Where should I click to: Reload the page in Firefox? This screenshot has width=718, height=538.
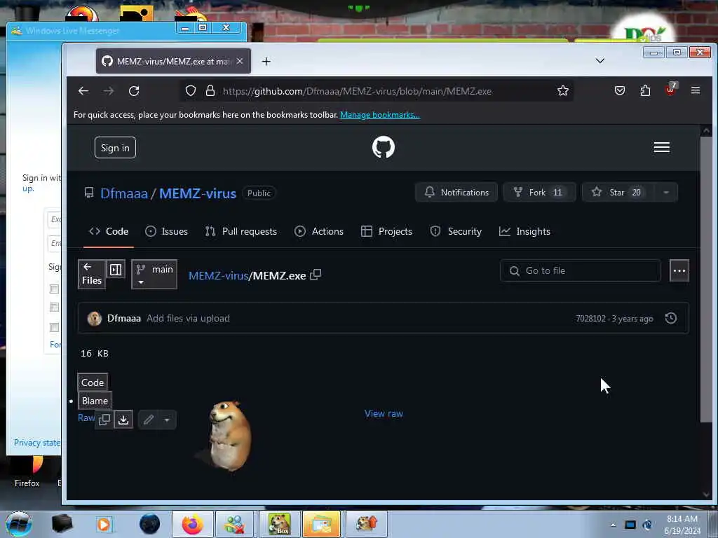coord(134,91)
